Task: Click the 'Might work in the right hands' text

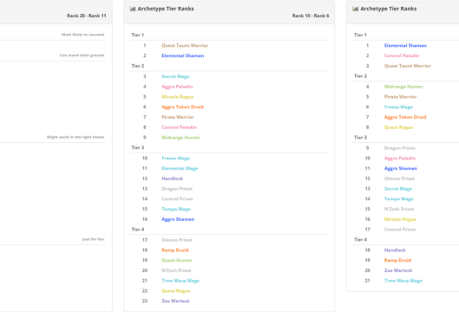Action: pyautogui.click(x=75, y=137)
